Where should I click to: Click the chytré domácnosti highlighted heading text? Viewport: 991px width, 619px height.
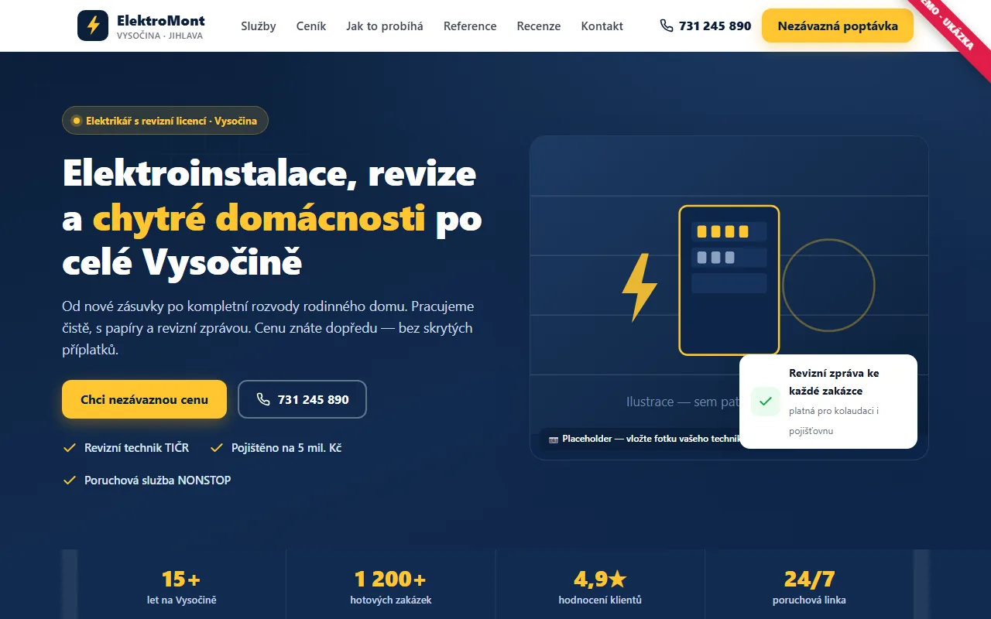point(259,219)
